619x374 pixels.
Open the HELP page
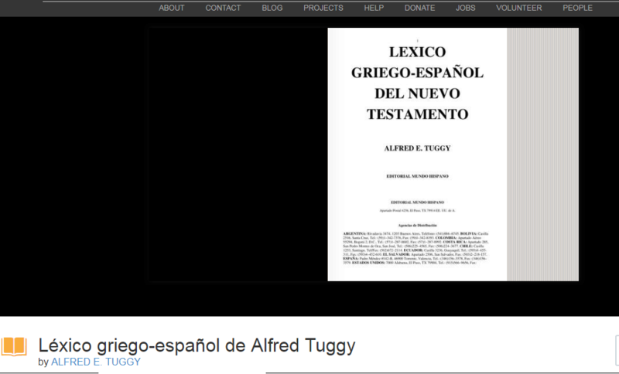point(374,8)
